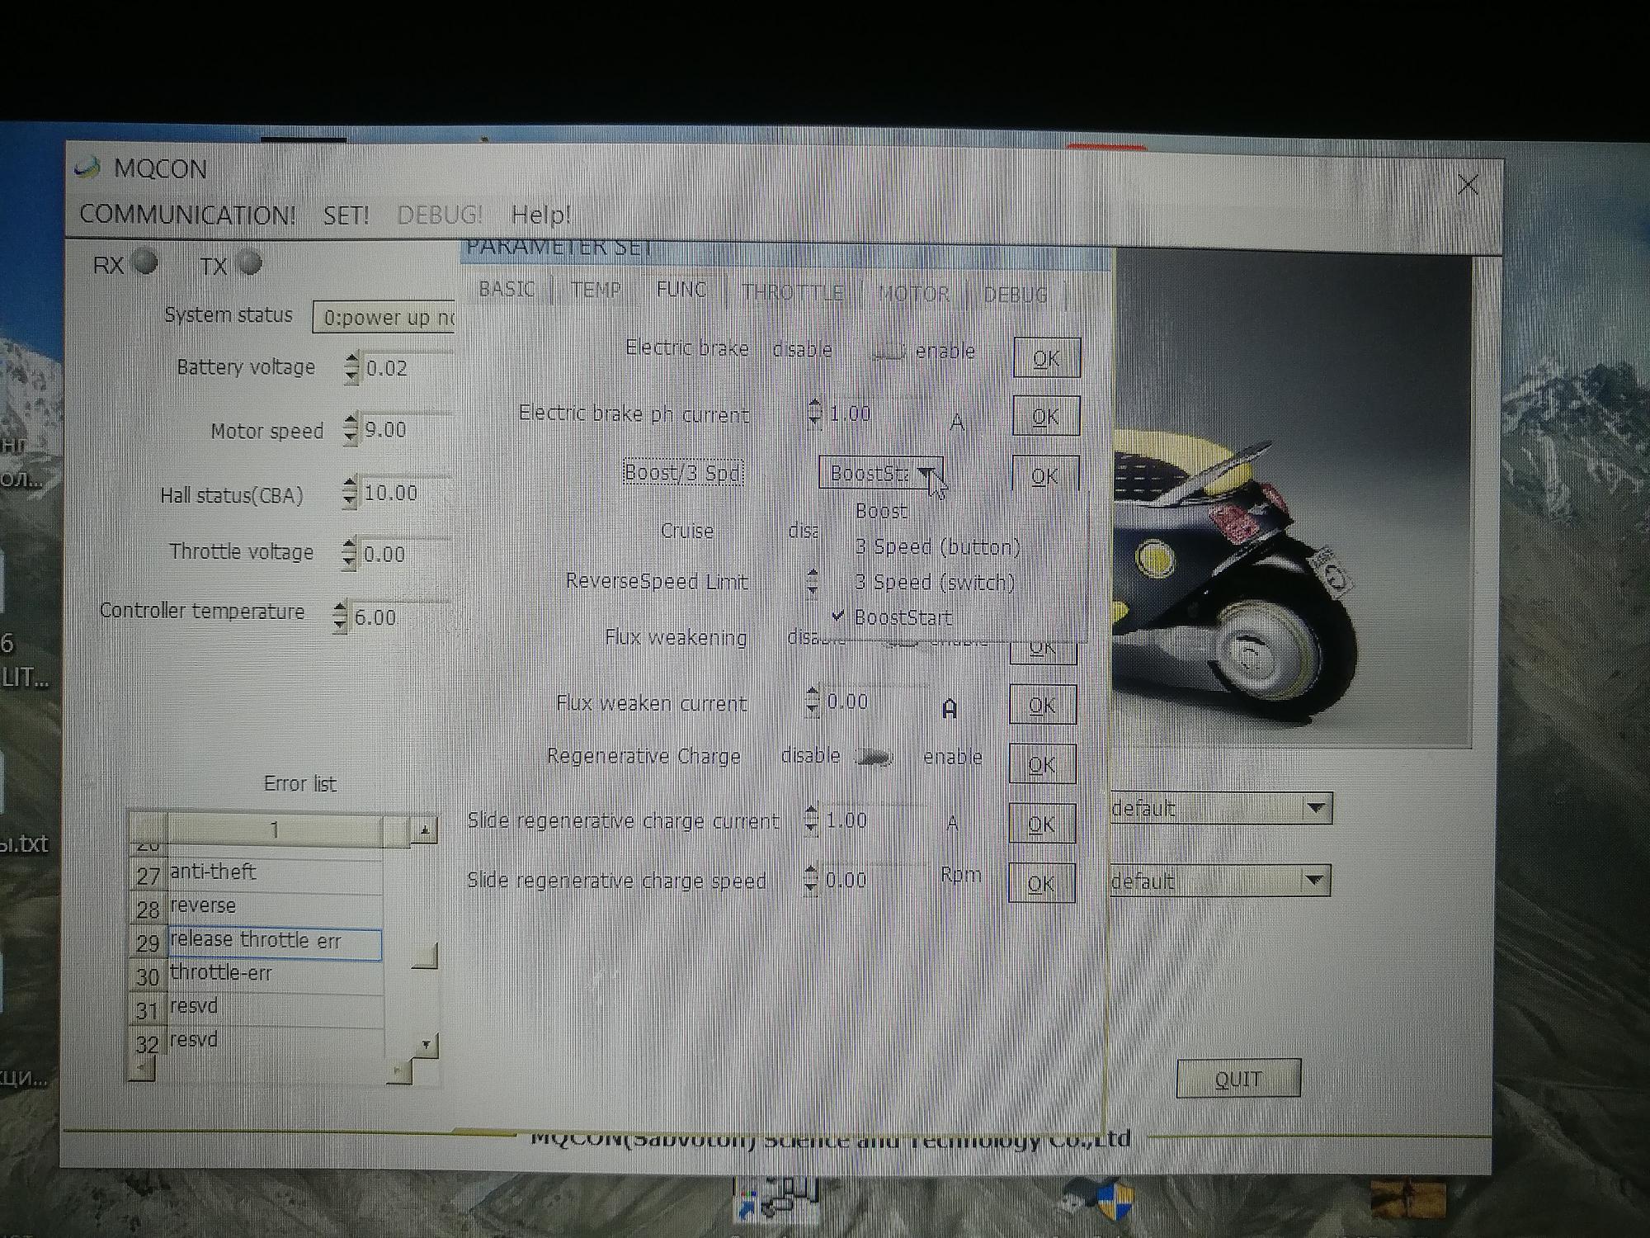Open the COMMUNICATION! menu
Viewport: 1650px width, 1238px height.
click(187, 215)
